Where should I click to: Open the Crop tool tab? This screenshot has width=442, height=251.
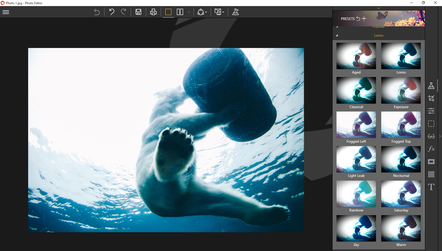[x=431, y=98]
